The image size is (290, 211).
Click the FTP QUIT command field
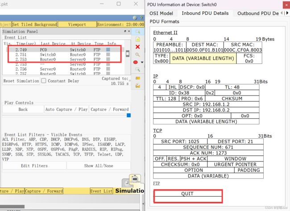pyautogui.click(x=187, y=194)
